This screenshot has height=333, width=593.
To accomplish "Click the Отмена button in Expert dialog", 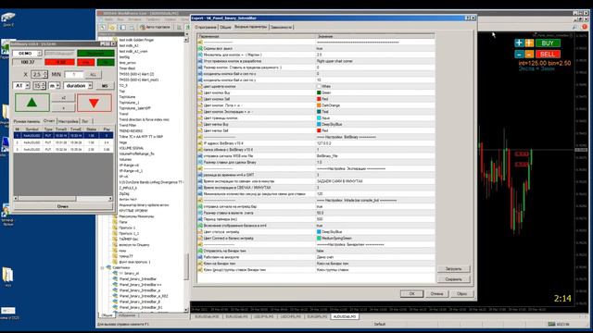I will (x=436, y=294).
